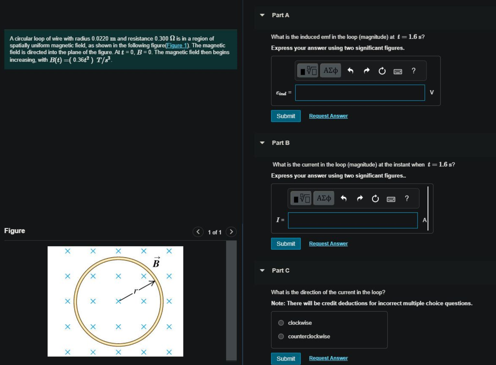The height and width of the screenshot is (365, 496).
Task: Collapse the Part A section
Action: 262,15
